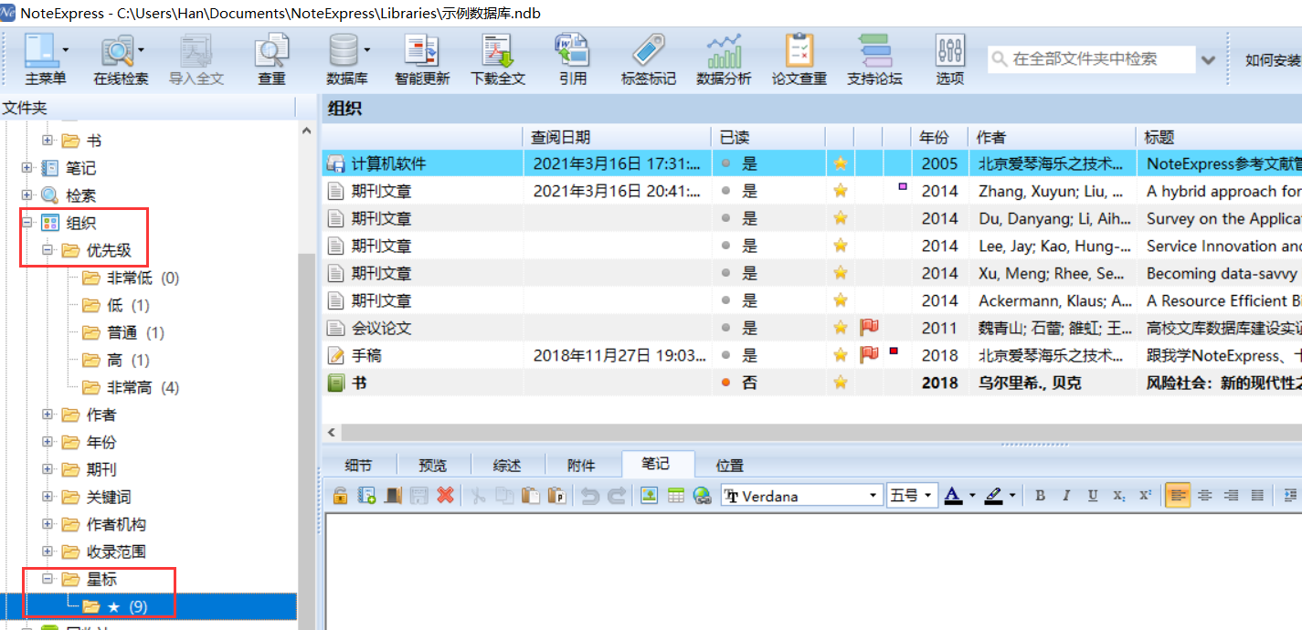This screenshot has width=1302, height=630.
Task: Sort by 作者 column header
Action: click(1052, 137)
